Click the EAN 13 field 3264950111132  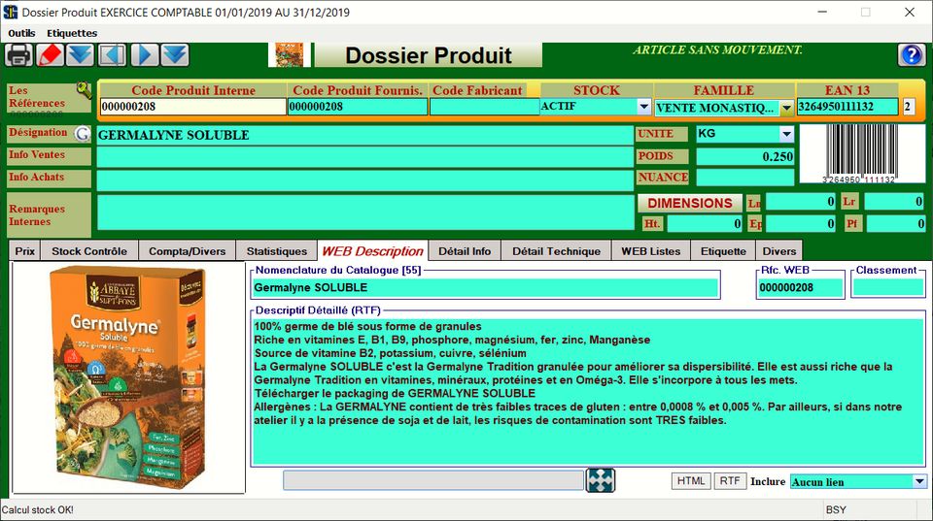pos(847,107)
